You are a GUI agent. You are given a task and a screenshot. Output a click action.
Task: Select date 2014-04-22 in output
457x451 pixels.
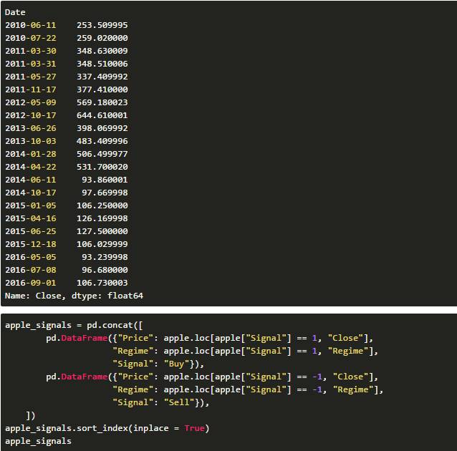click(x=31, y=167)
